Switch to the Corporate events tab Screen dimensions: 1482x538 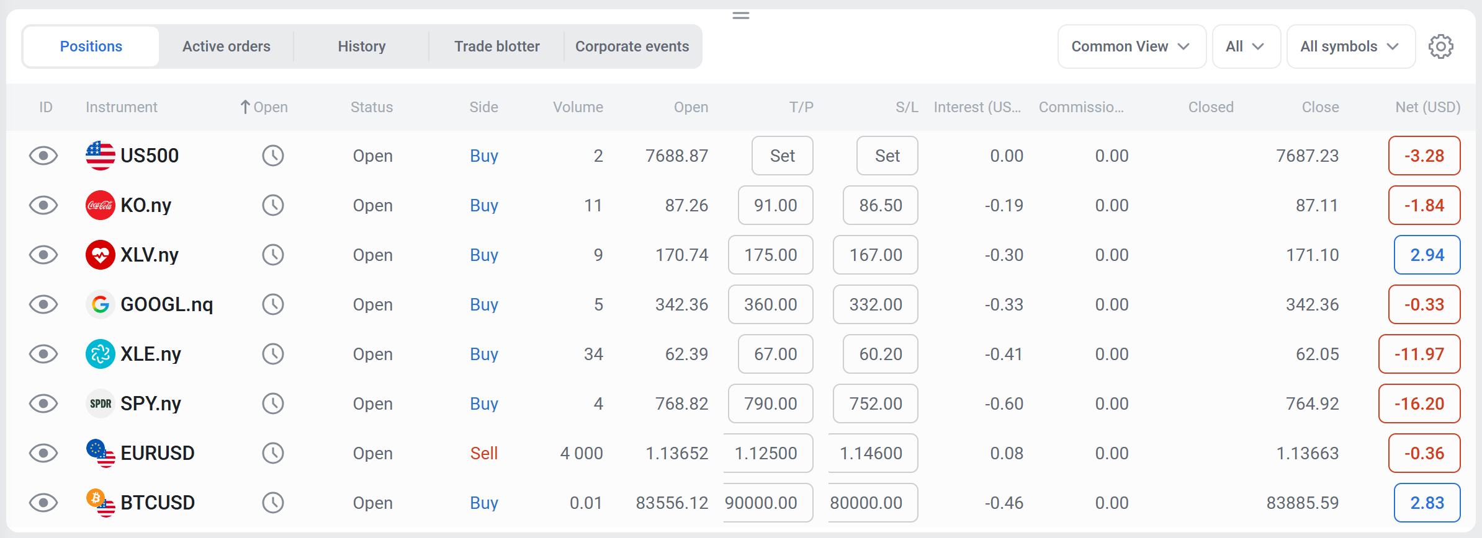[x=632, y=46]
